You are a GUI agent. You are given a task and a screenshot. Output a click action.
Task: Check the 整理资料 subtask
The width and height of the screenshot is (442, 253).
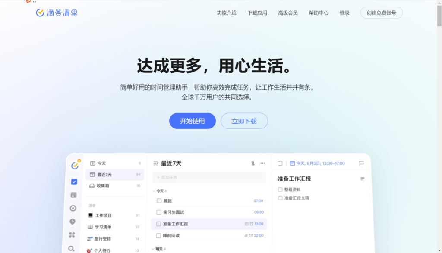[x=280, y=189]
